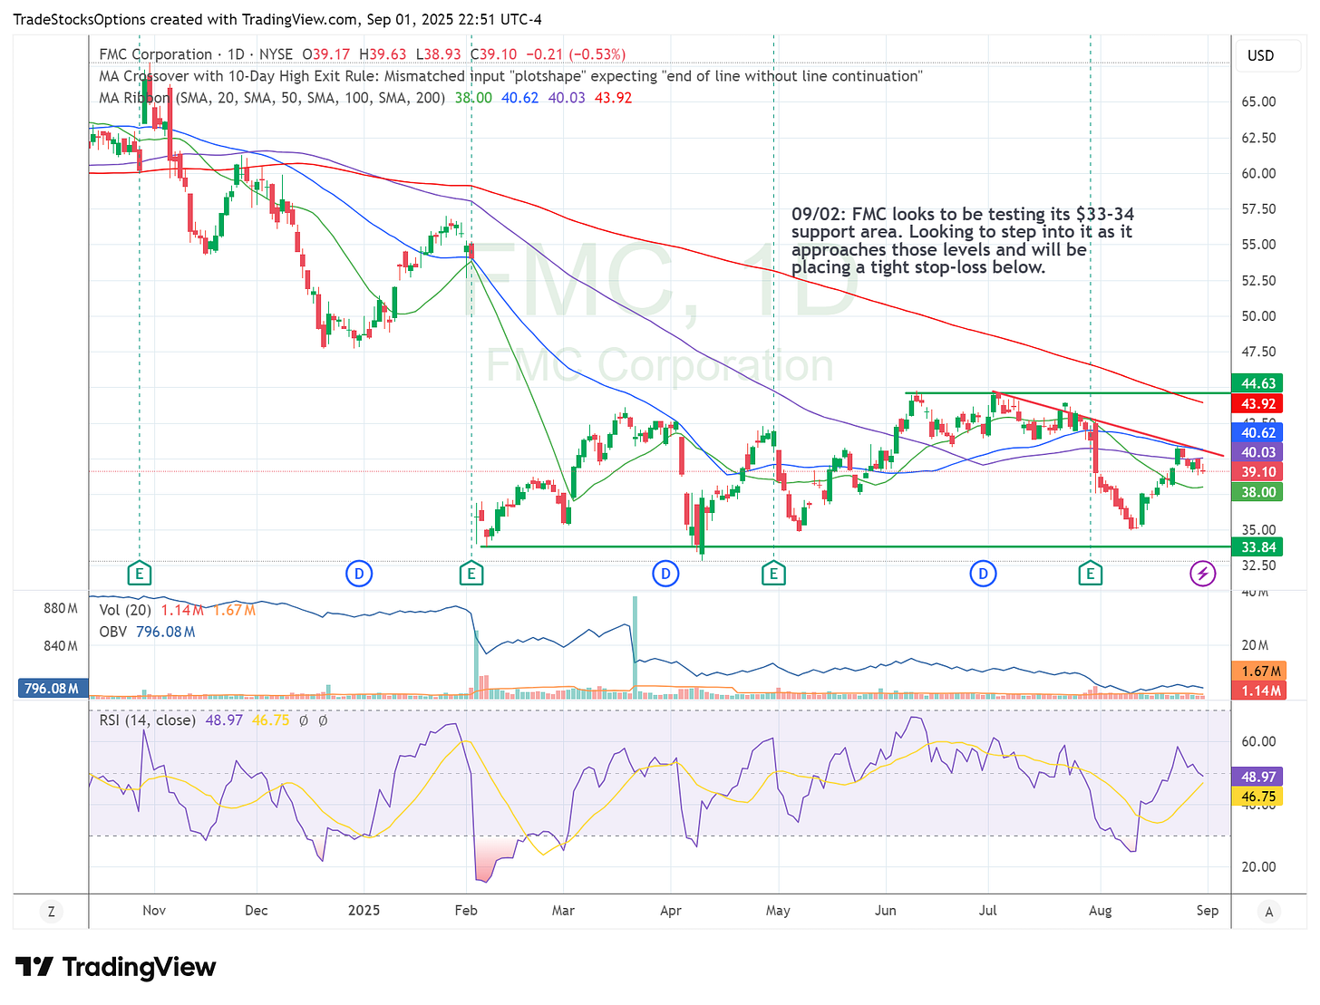Click the red 39.10 last price label

click(1257, 471)
